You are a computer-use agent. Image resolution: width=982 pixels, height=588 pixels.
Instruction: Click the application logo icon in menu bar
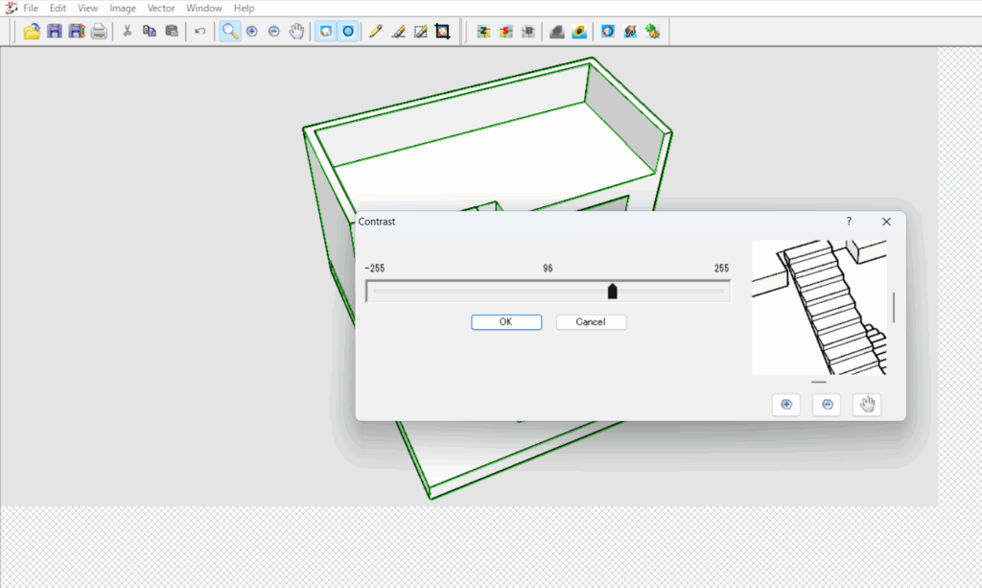11,8
